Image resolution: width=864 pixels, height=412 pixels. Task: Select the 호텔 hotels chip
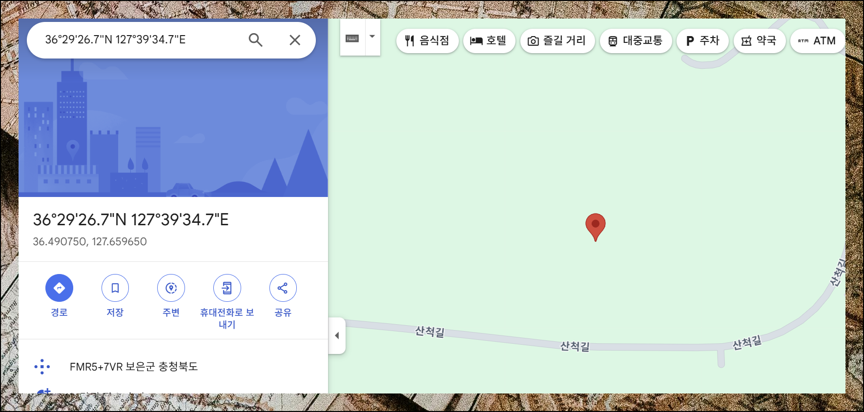(489, 40)
